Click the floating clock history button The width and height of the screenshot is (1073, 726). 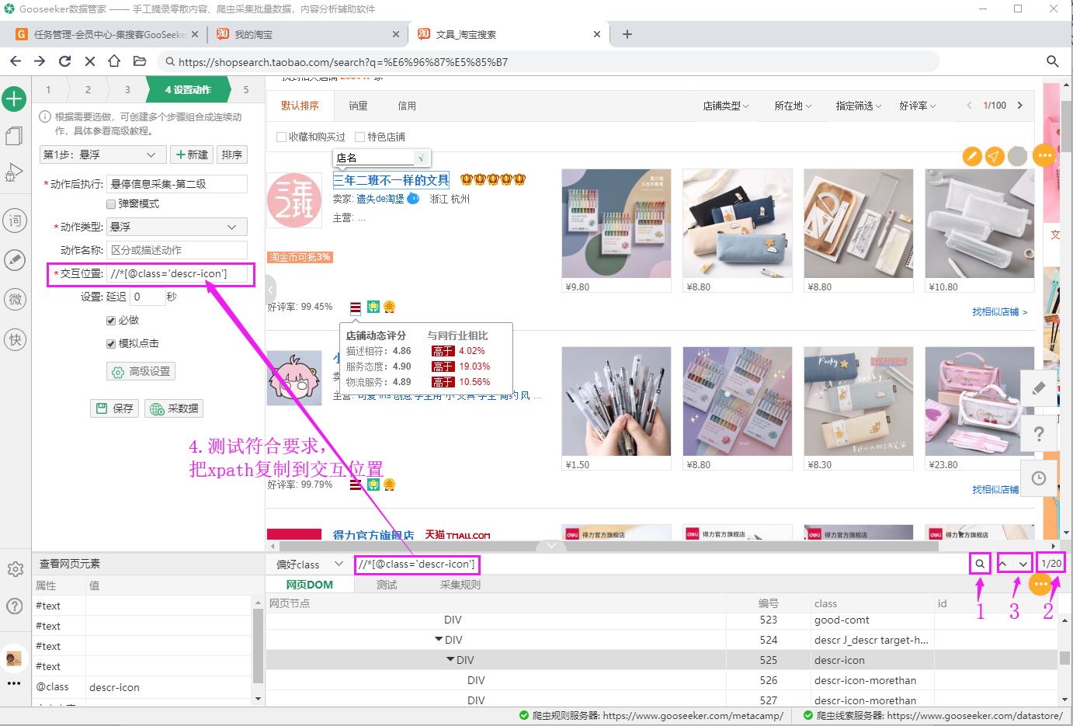1039,478
